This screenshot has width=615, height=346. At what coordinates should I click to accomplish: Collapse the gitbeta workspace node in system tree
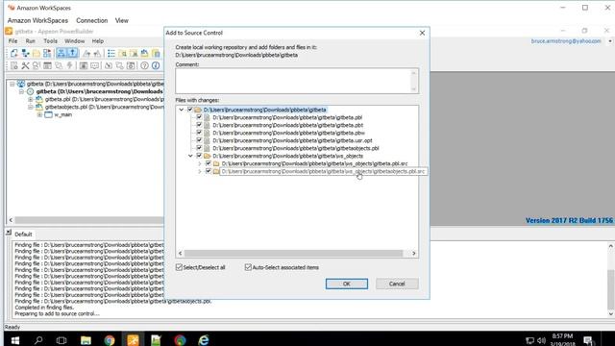click(12, 84)
